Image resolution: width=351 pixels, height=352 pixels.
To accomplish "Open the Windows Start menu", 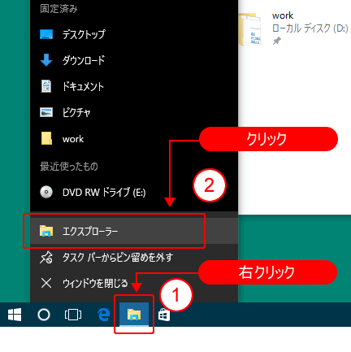I will 15,315.
